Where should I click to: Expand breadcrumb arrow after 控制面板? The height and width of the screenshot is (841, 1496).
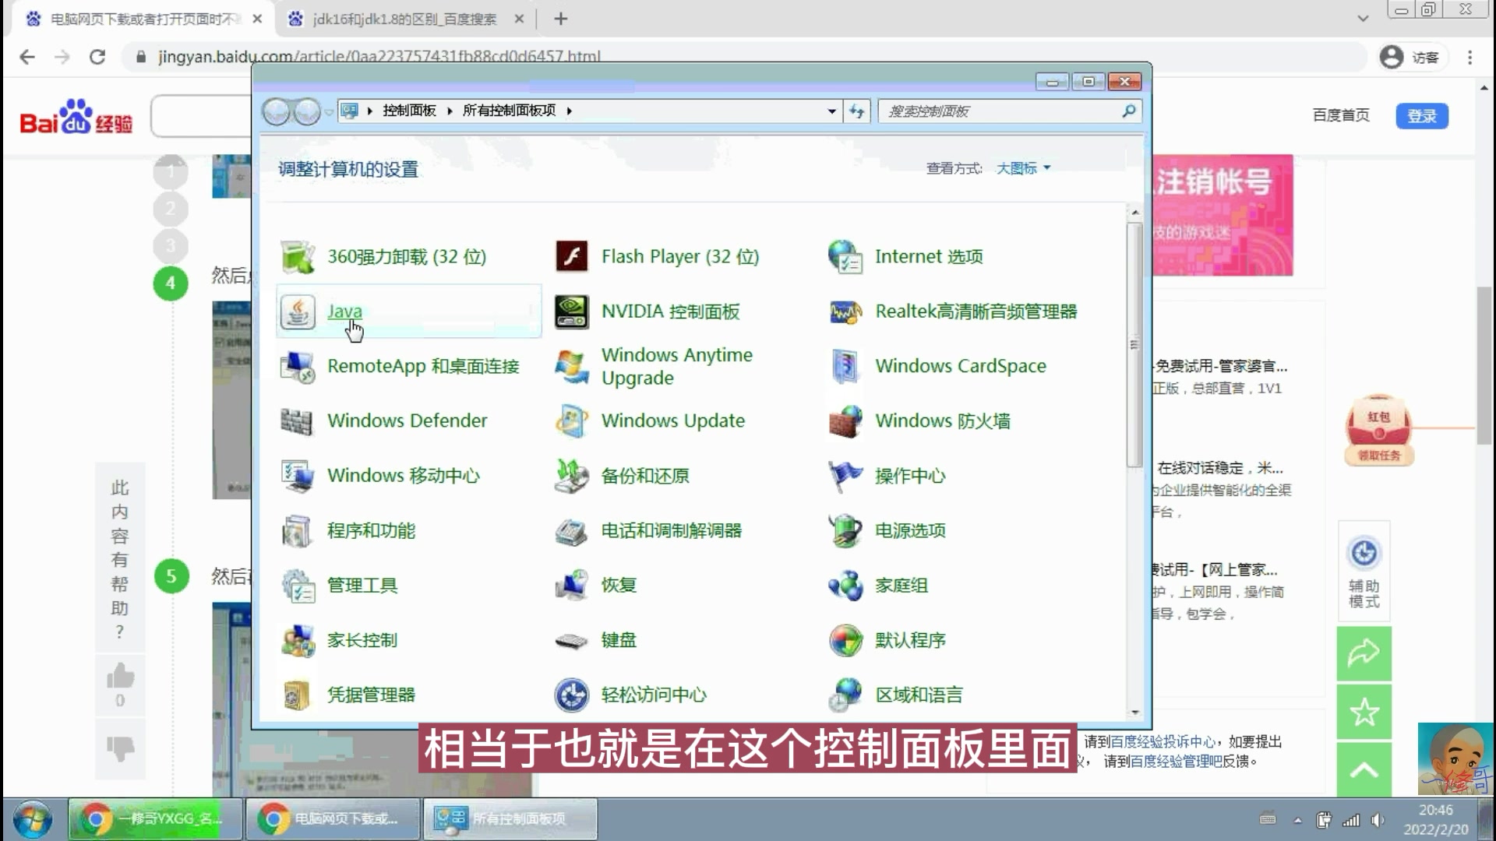pos(450,111)
